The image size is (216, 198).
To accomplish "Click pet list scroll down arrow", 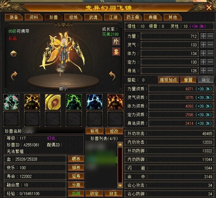I will [120, 185].
